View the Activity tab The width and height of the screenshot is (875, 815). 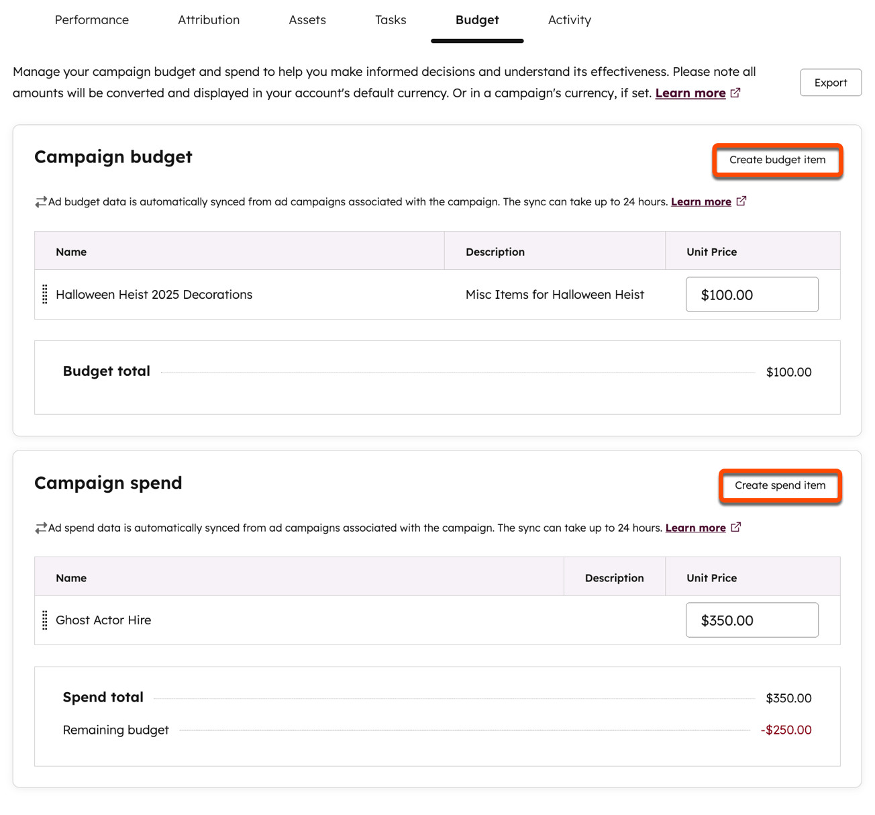coord(569,19)
